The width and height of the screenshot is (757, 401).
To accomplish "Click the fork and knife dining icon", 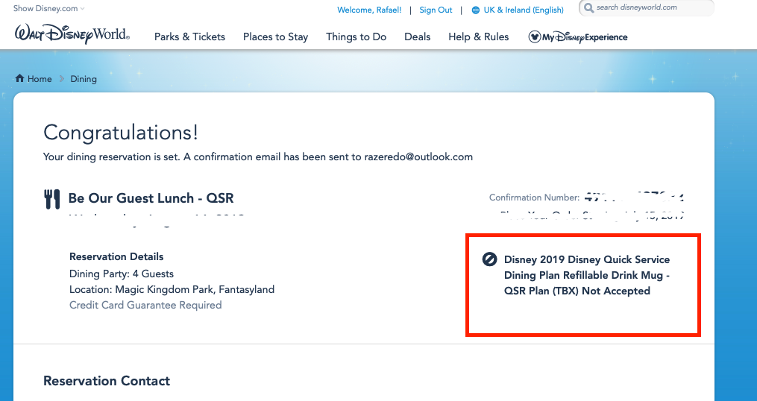I will (52, 199).
